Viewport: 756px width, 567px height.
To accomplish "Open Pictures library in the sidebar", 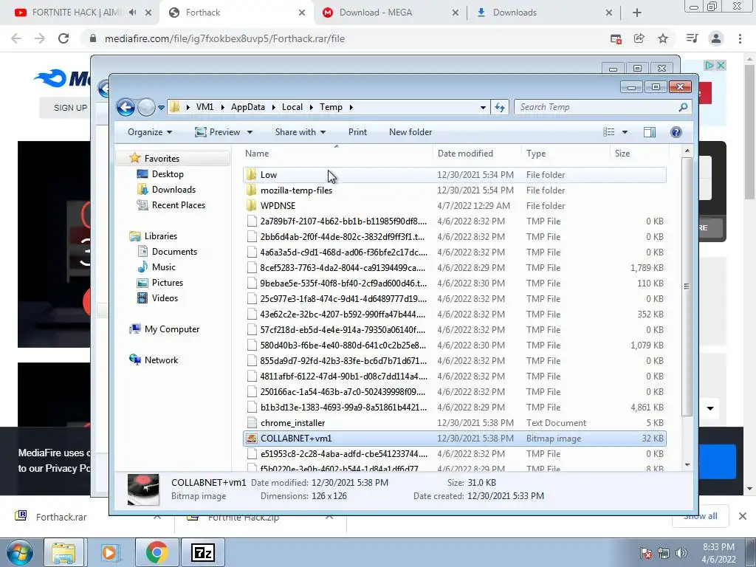I will [168, 283].
